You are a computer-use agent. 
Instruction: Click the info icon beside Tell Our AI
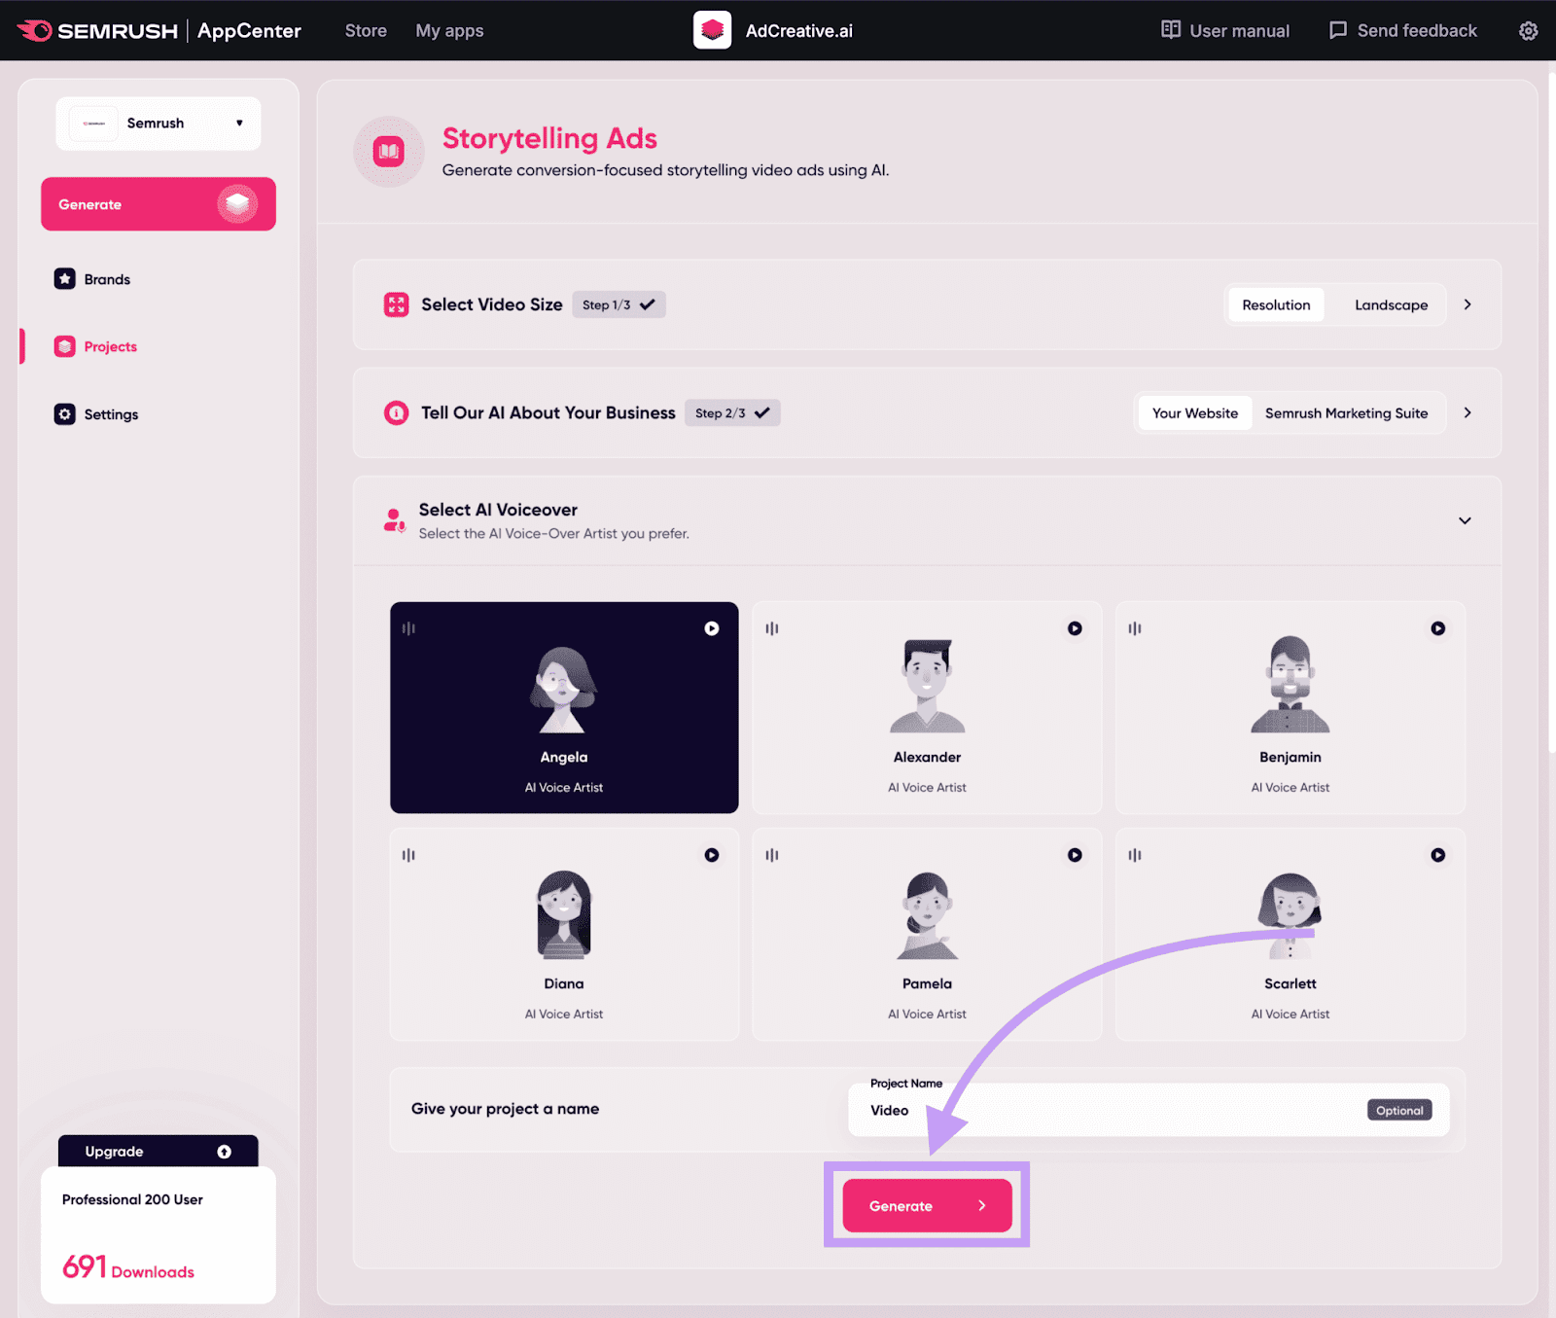396,412
